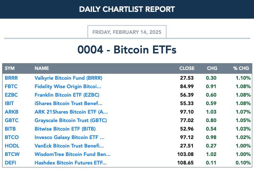Screen dimensions: 254x170
Task: Open Bitwise Bitcoin ETF (BITB) link
Action: point(65,129)
